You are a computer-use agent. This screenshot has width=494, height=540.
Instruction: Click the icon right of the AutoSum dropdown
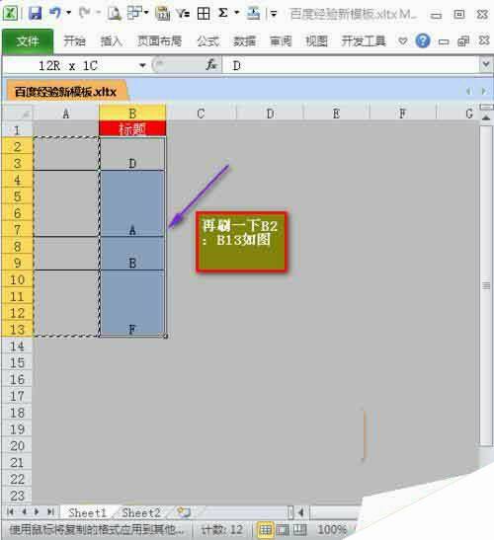(x=253, y=14)
